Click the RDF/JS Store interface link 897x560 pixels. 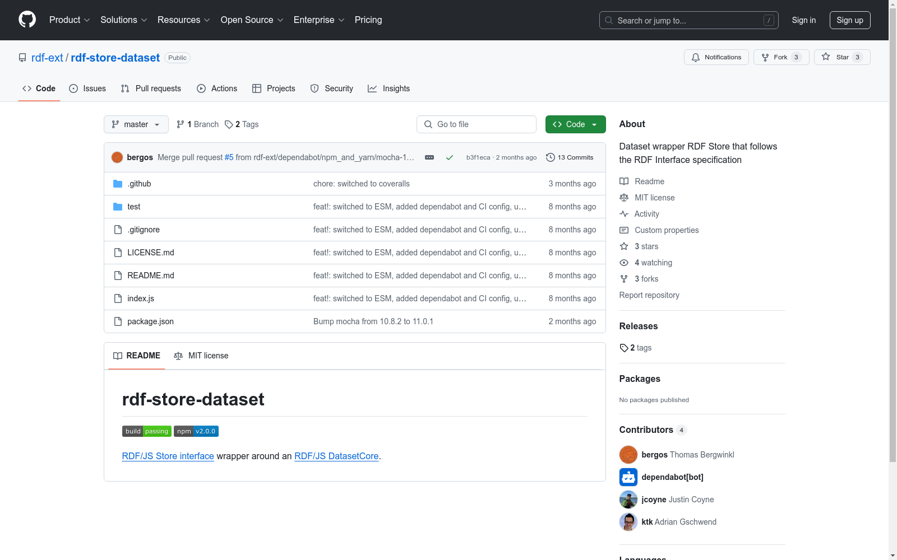tap(168, 456)
